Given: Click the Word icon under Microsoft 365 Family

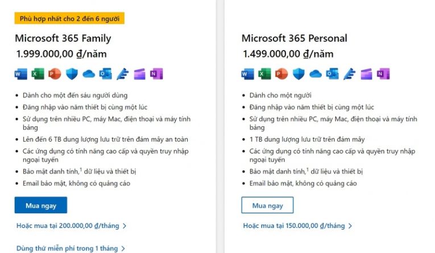Looking at the screenshot, I should pos(21,74).
